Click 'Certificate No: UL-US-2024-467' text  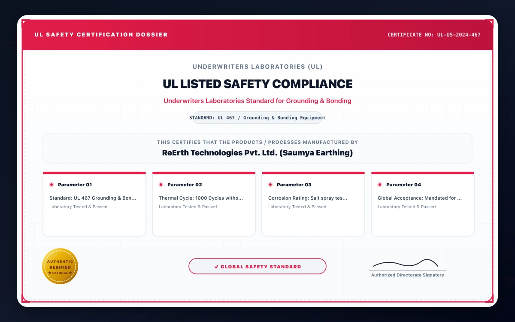[x=434, y=35]
